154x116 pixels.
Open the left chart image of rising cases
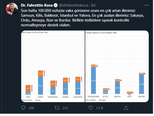[x=53, y=66]
